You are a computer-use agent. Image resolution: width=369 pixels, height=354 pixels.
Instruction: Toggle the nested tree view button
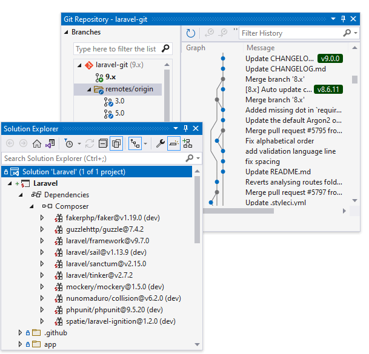click(135, 143)
